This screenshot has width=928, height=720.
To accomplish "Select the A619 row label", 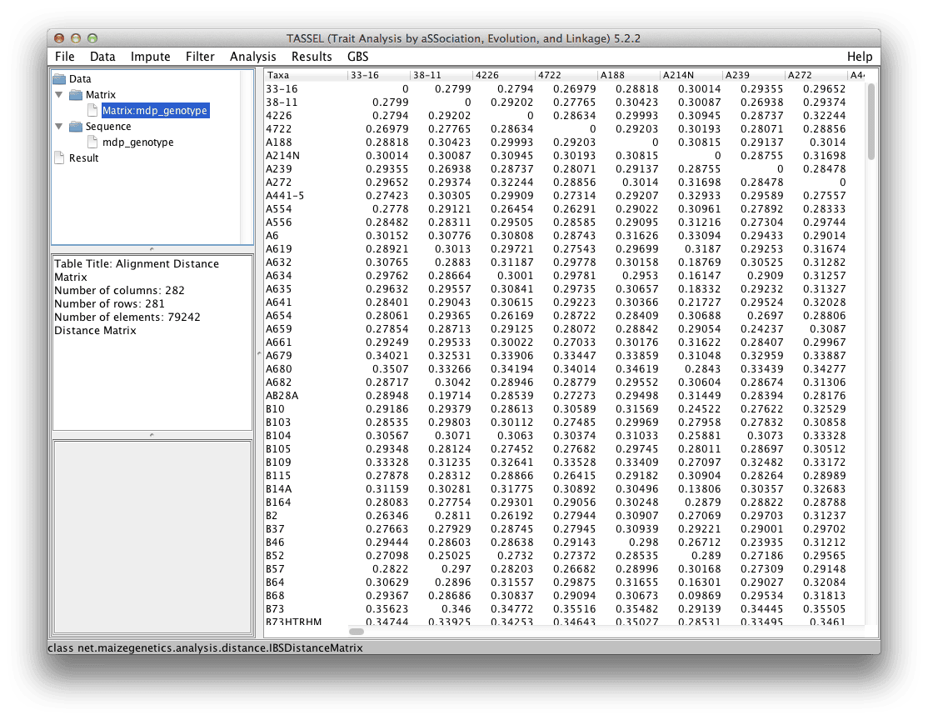I will [x=278, y=248].
